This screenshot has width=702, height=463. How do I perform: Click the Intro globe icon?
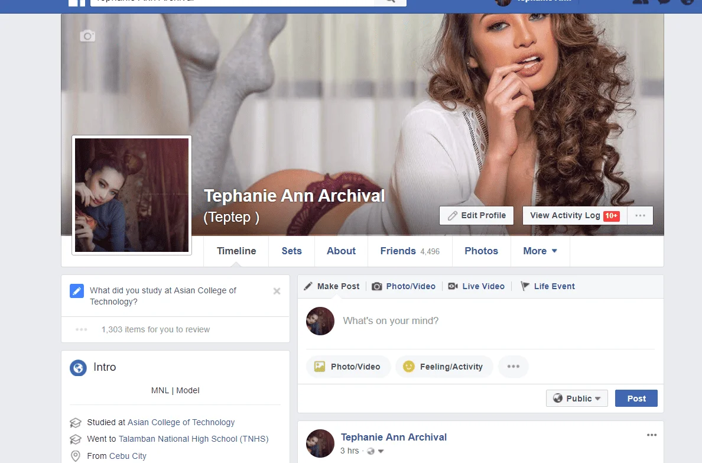click(79, 368)
